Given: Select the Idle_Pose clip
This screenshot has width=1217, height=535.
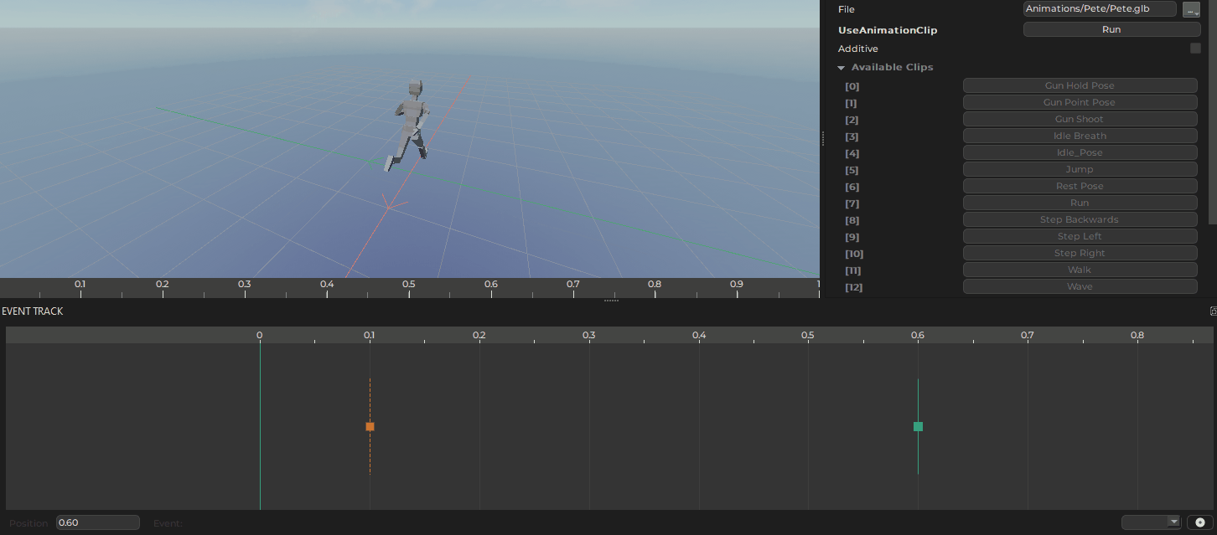Looking at the screenshot, I should coord(1080,152).
